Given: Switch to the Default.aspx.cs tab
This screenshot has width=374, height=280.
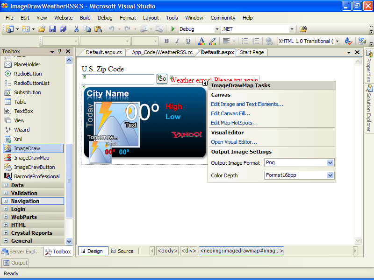Looking at the screenshot, I should click(104, 52).
